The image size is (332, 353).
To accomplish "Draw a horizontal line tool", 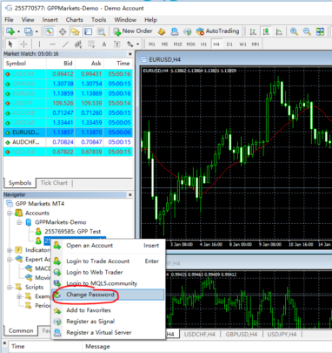I will (52, 44).
